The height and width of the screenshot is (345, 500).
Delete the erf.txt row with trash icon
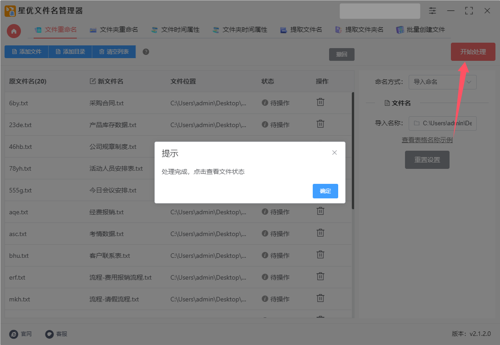tap(320, 276)
